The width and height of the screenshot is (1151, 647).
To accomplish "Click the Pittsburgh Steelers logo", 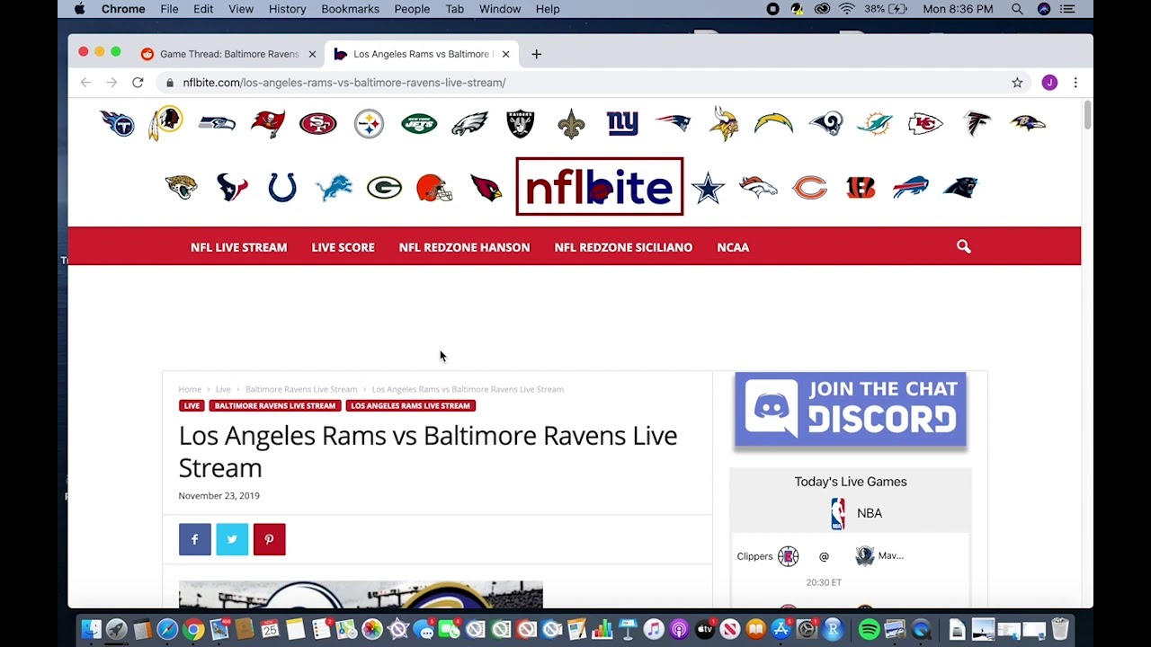I will coord(369,124).
